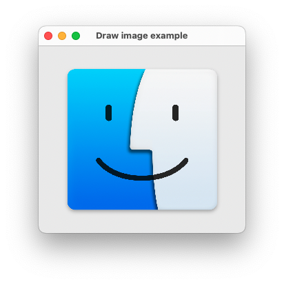This screenshot has width=284, height=284.
Task: Click the 'Draw image example' window title
Action: tap(142, 36)
